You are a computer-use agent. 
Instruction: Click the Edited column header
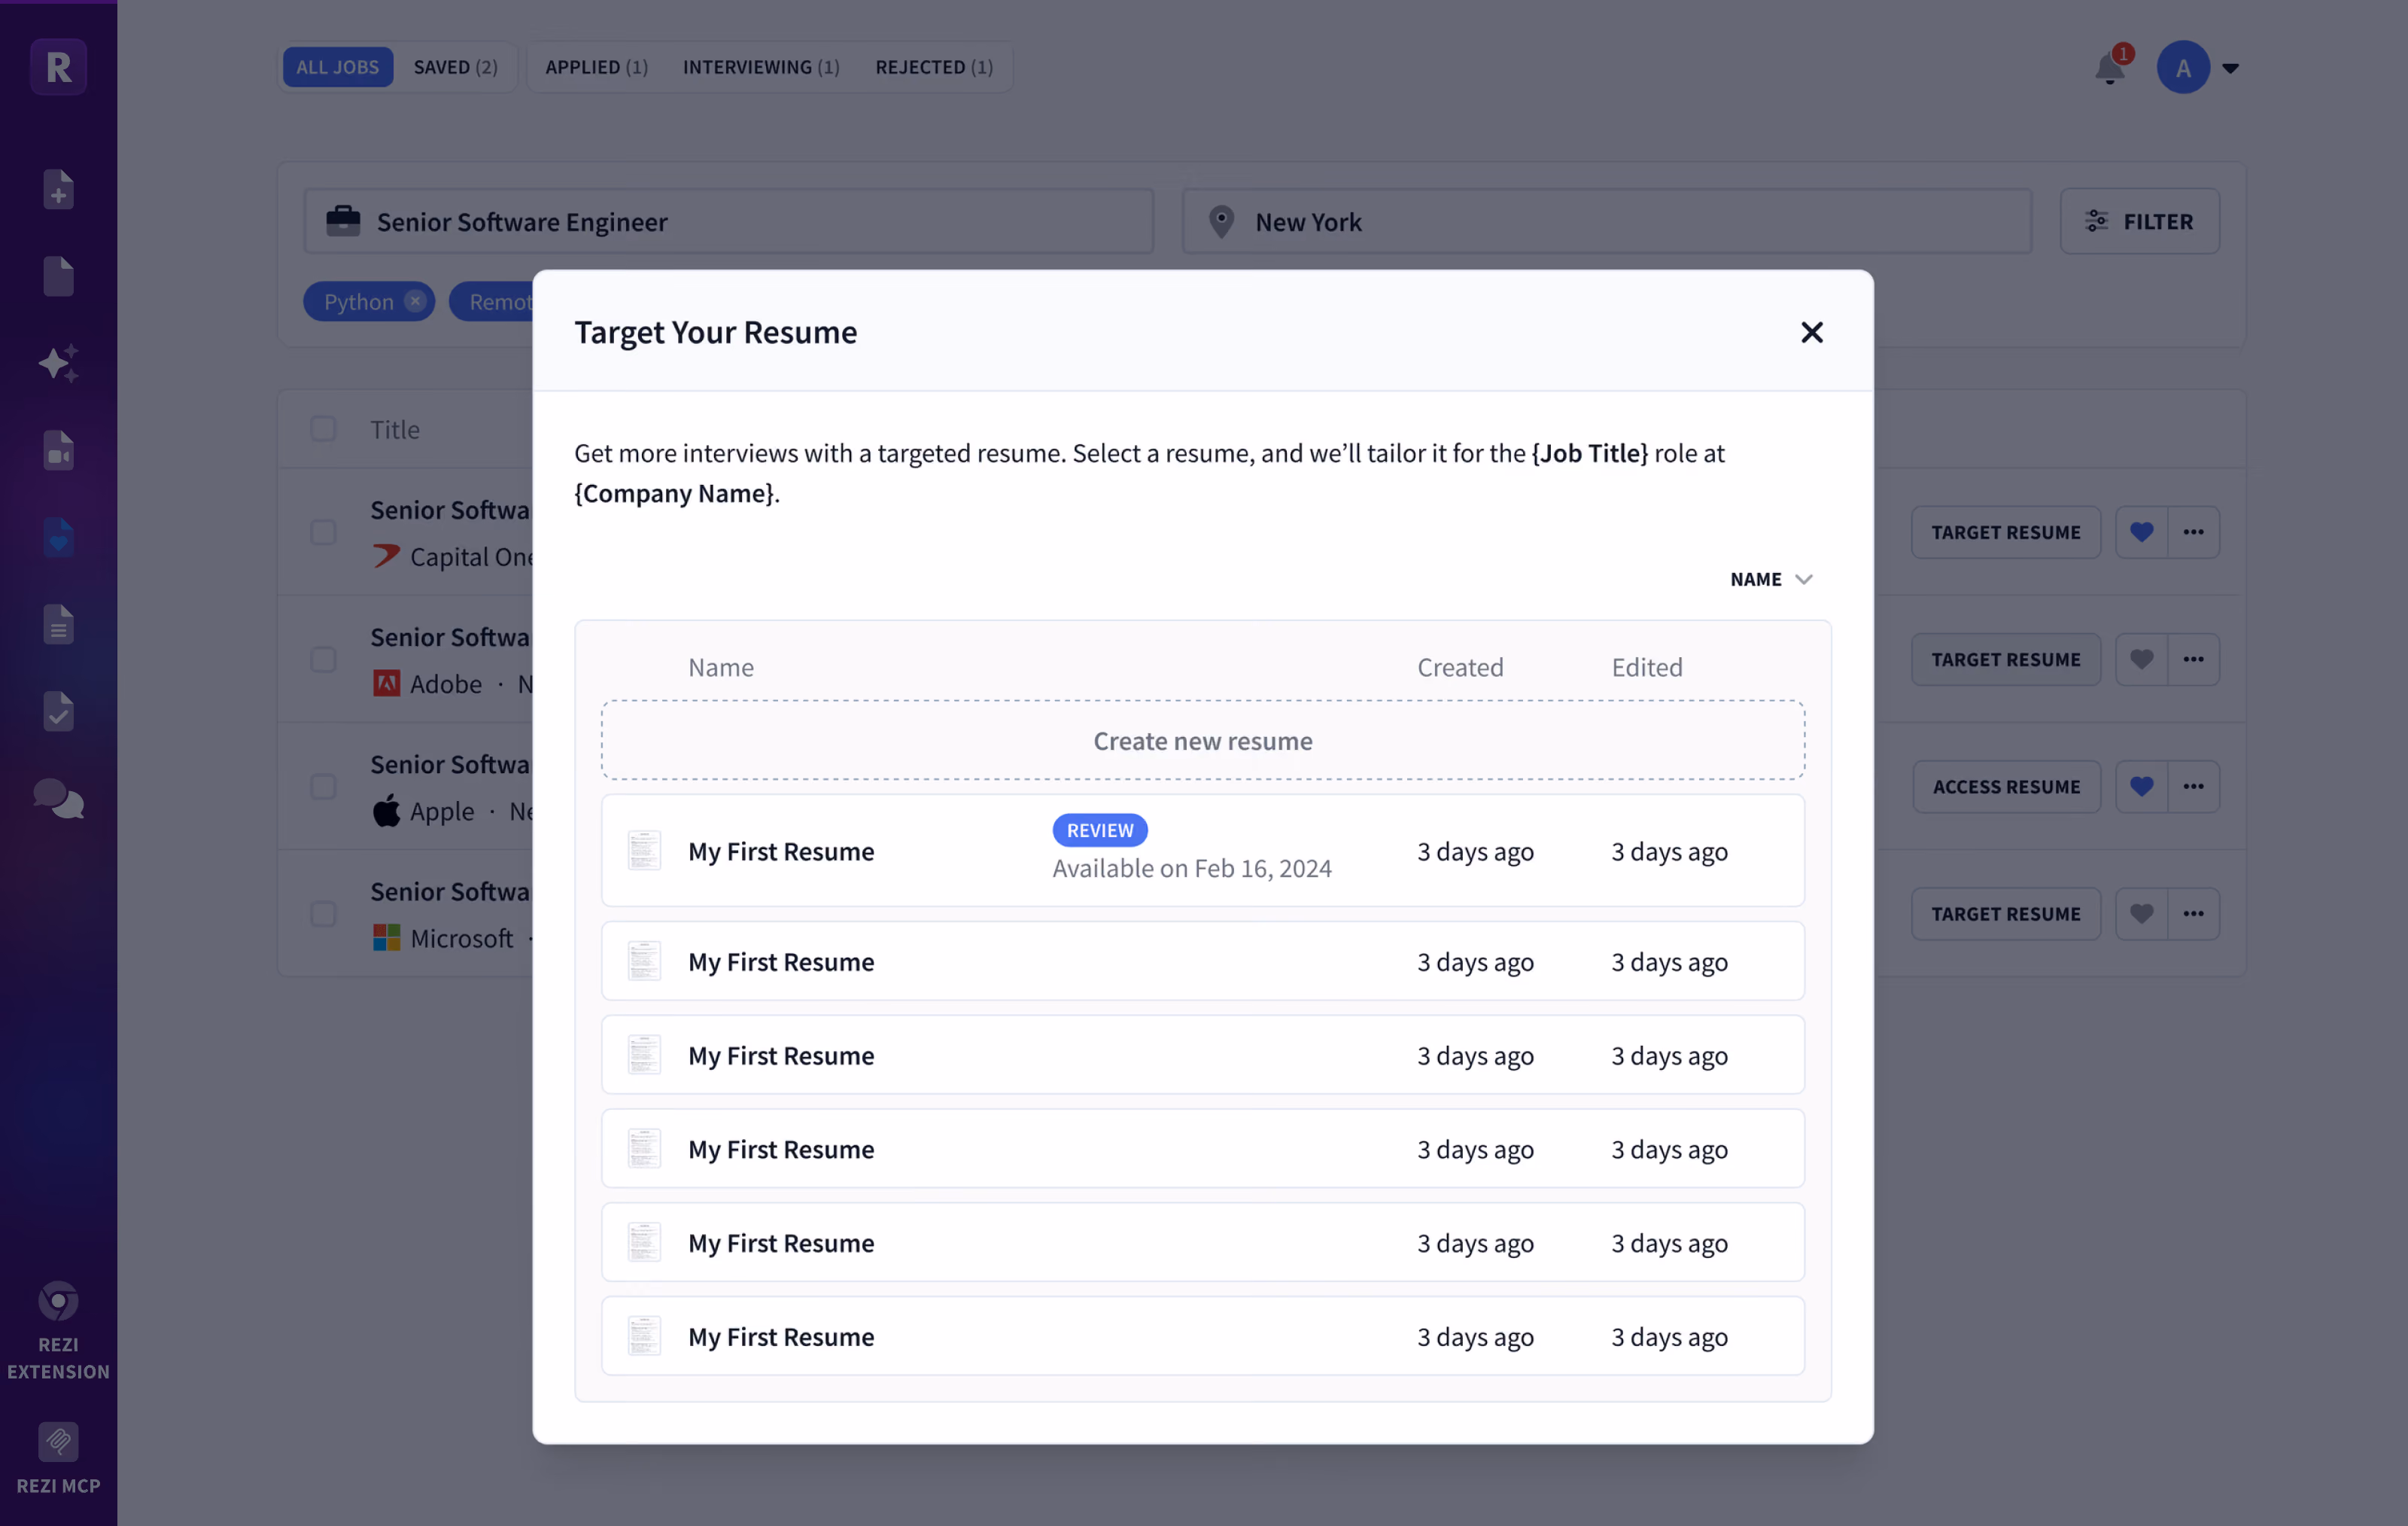[1647, 668]
